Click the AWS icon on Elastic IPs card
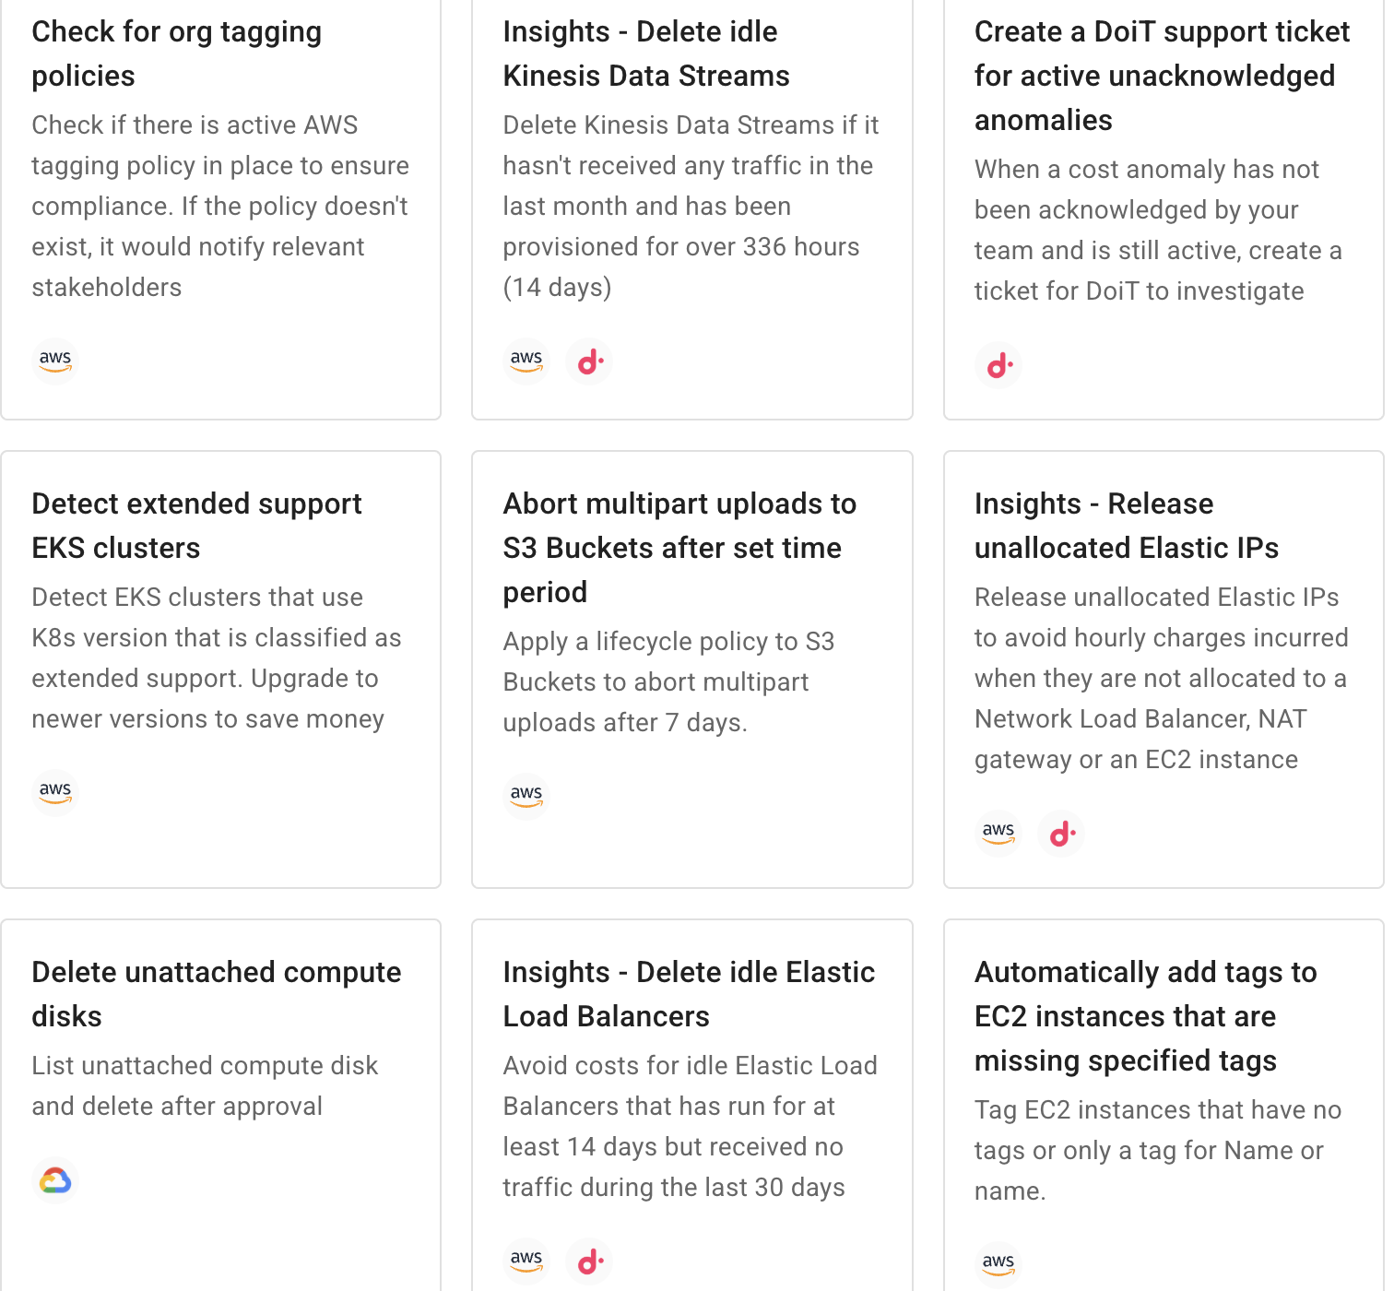The height and width of the screenshot is (1291, 1394). [x=998, y=832]
